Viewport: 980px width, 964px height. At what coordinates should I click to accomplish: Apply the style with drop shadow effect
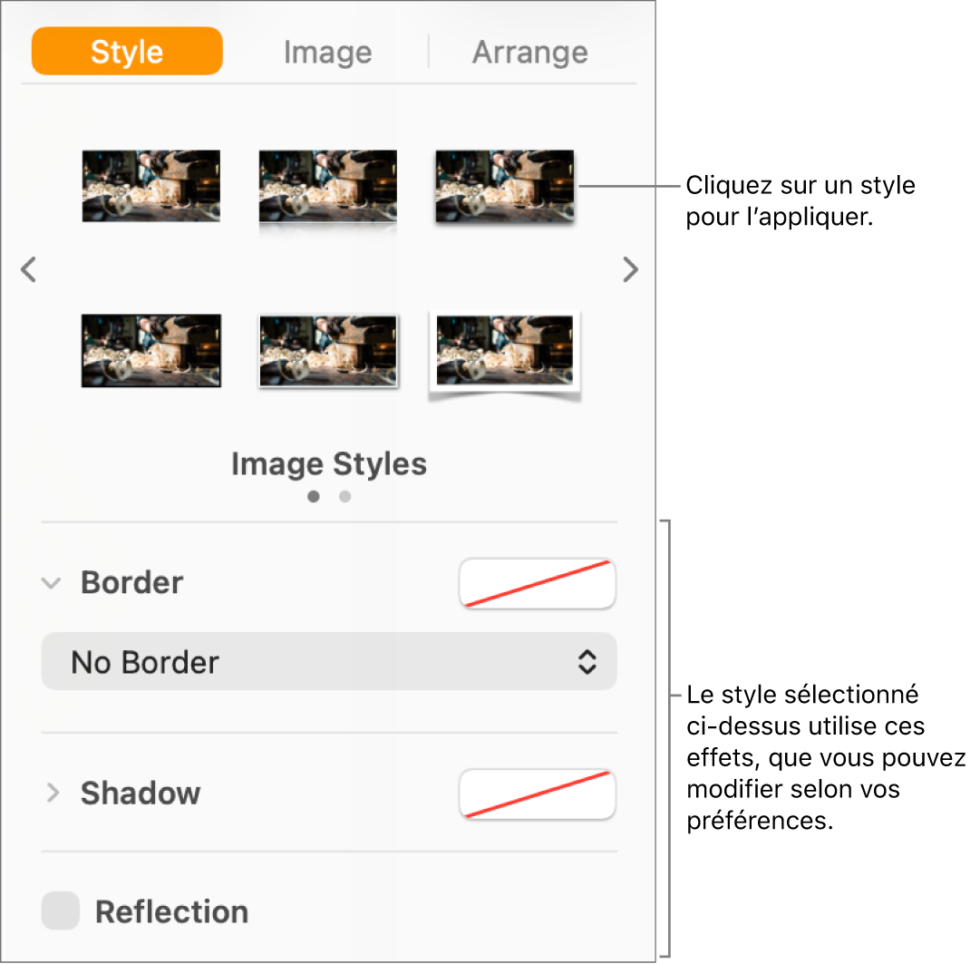(x=504, y=186)
